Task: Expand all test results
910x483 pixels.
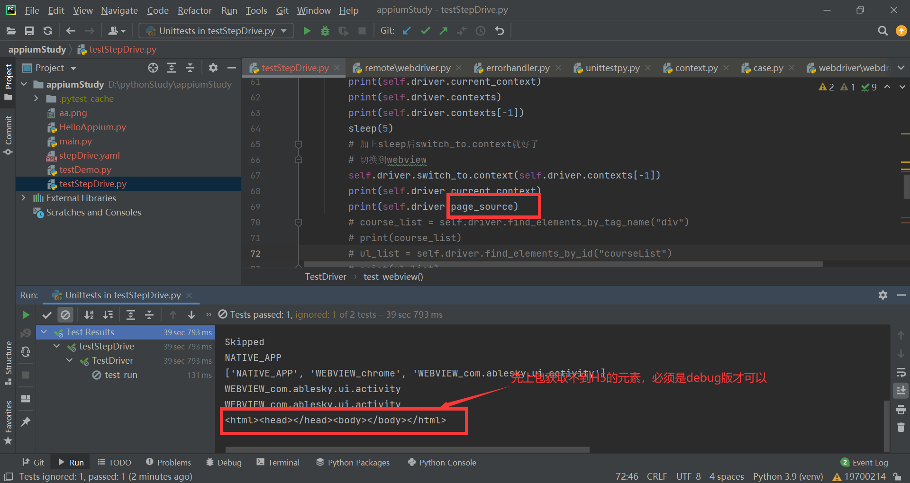Action: 131,315
